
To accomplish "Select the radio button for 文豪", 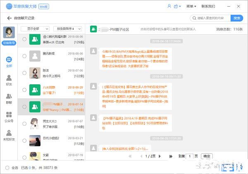I will (x=24, y=157).
